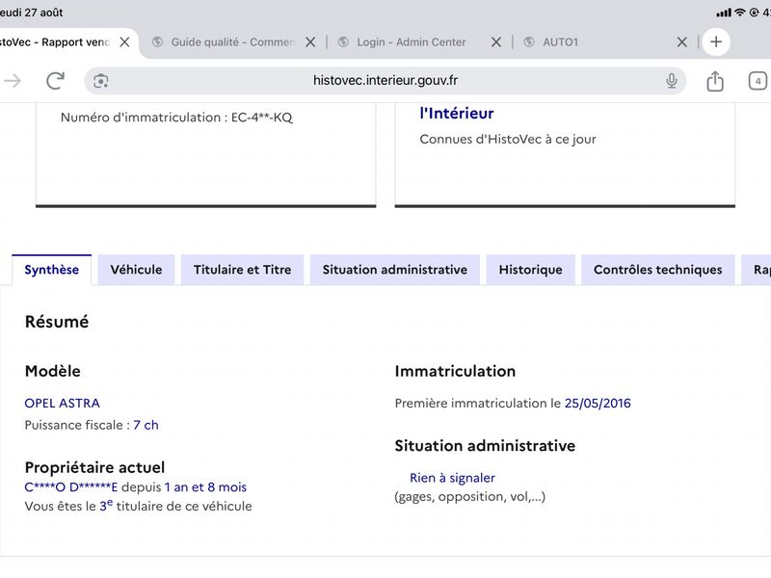The width and height of the screenshot is (771, 578).
Task: Click the 1 an et 8 mois duration
Action: pos(205,487)
